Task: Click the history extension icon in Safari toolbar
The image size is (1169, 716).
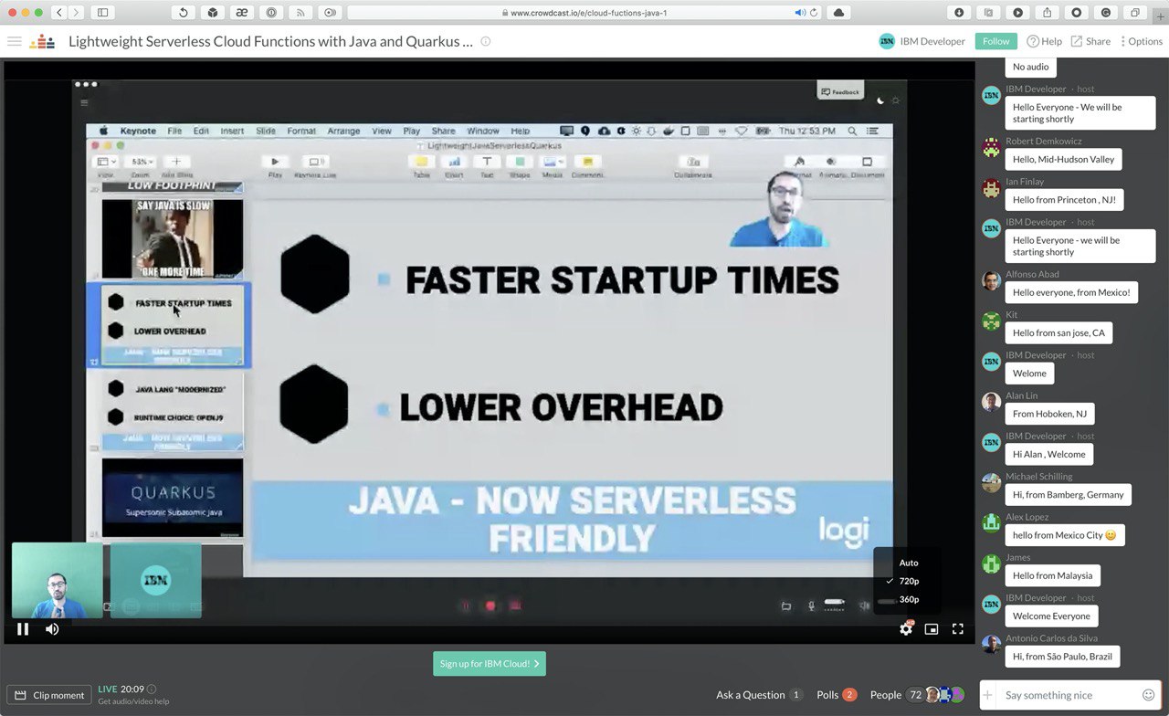Action: (x=183, y=12)
